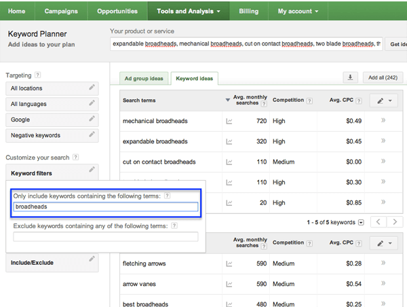Click Get ideas button

(x=396, y=44)
